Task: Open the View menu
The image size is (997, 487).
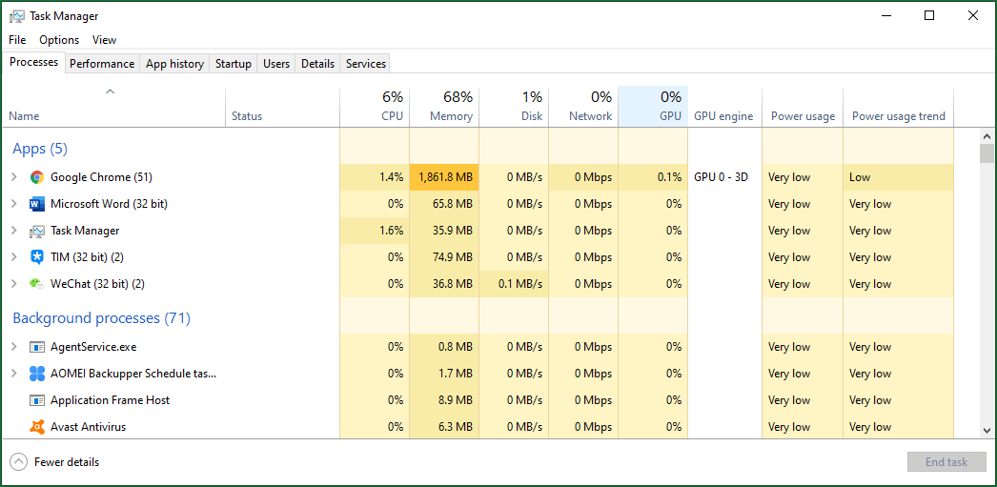Action: click(104, 40)
